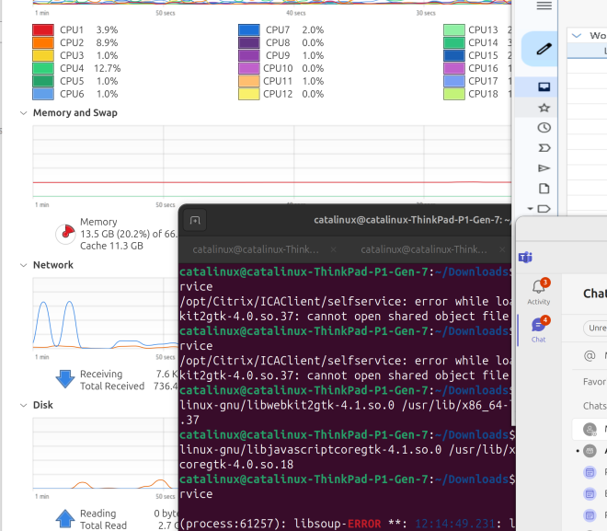Click the compose pencil button in mail

(x=544, y=49)
